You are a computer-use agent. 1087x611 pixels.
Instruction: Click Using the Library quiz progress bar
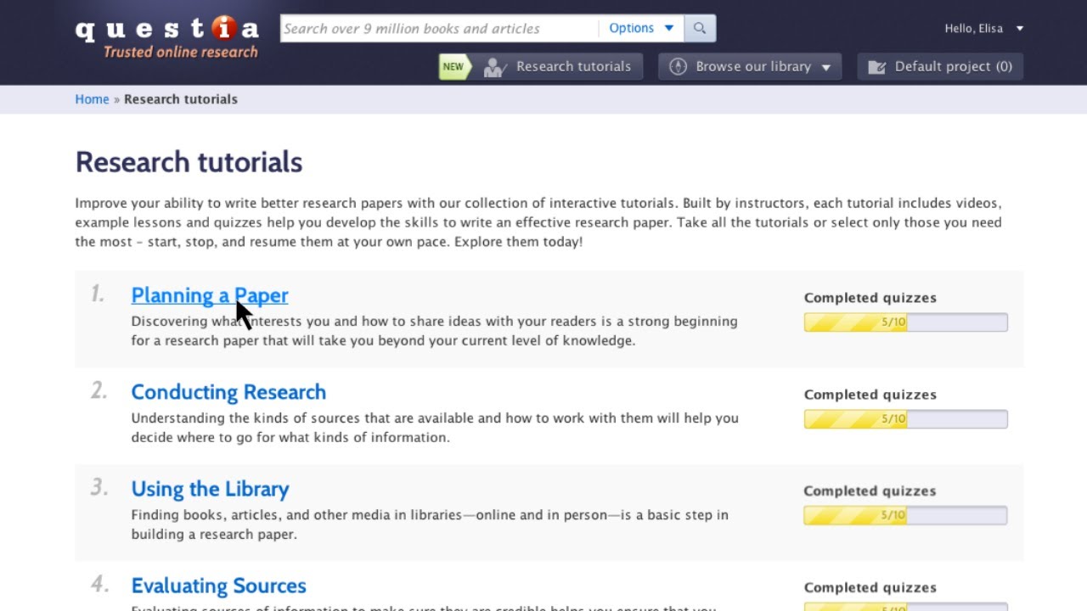pyautogui.click(x=906, y=516)
